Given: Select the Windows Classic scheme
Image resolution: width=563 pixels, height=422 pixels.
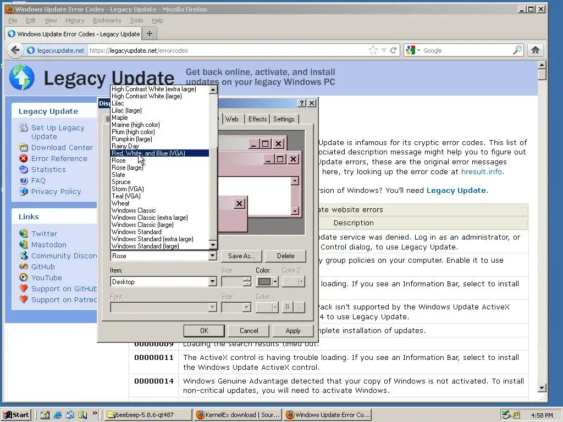Looking at the screenshot, I should 160,210.
